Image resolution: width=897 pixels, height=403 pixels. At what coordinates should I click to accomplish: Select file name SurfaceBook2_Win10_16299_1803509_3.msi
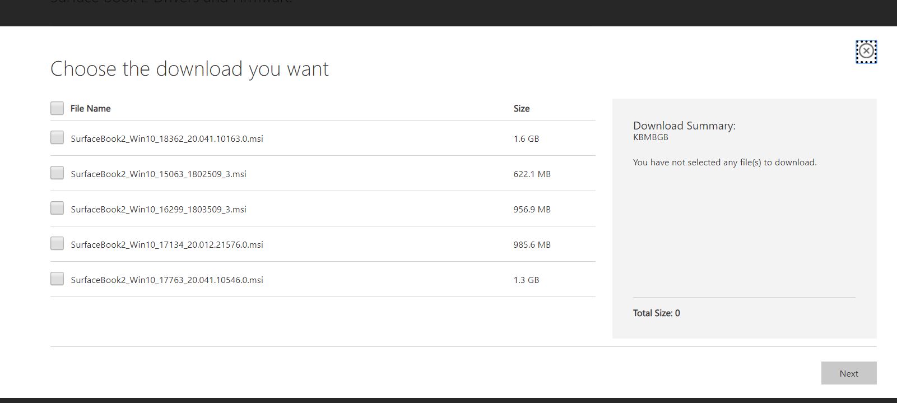tap(159, 210)
